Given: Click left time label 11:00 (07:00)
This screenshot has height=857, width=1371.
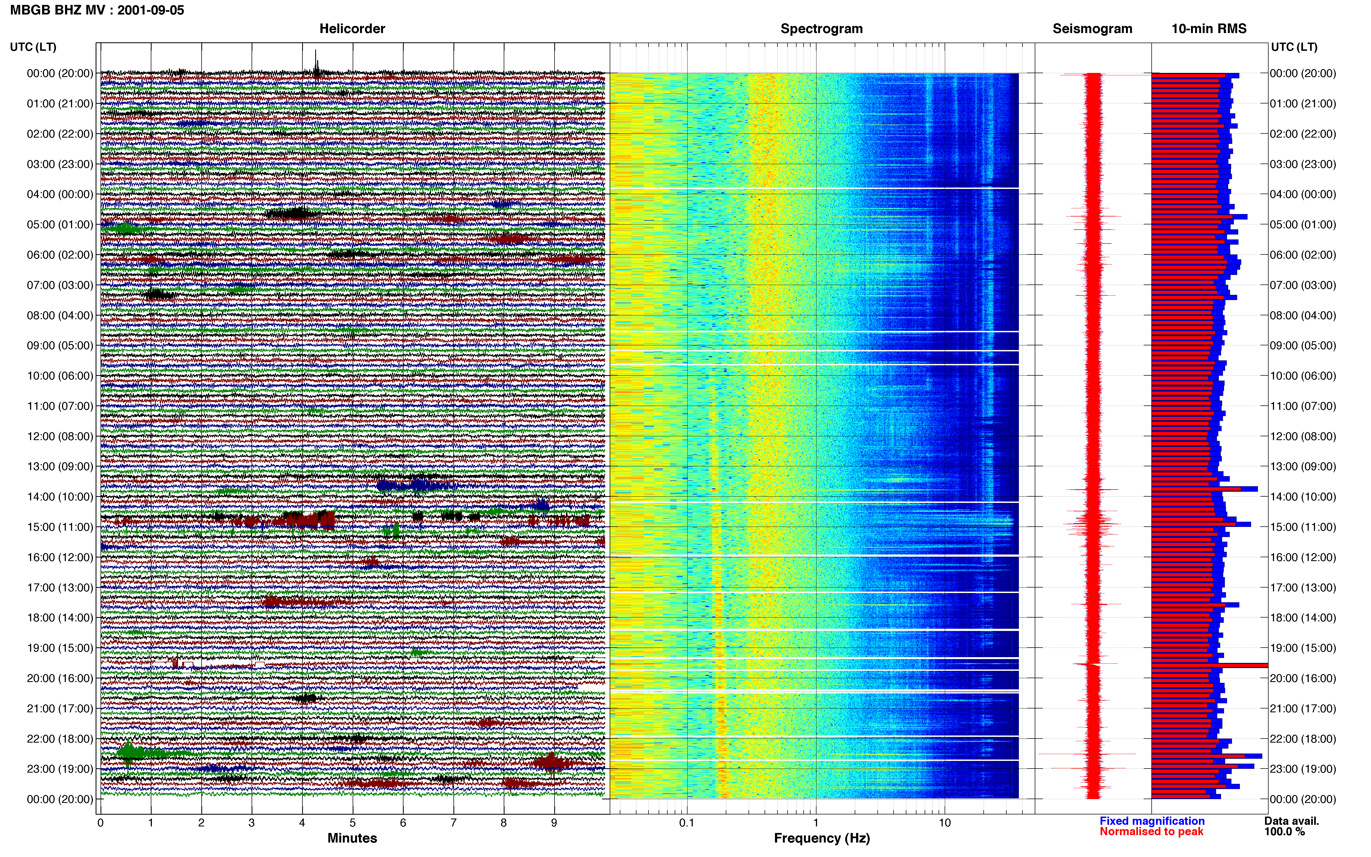Looking at the screenshot, I should 60,406.
